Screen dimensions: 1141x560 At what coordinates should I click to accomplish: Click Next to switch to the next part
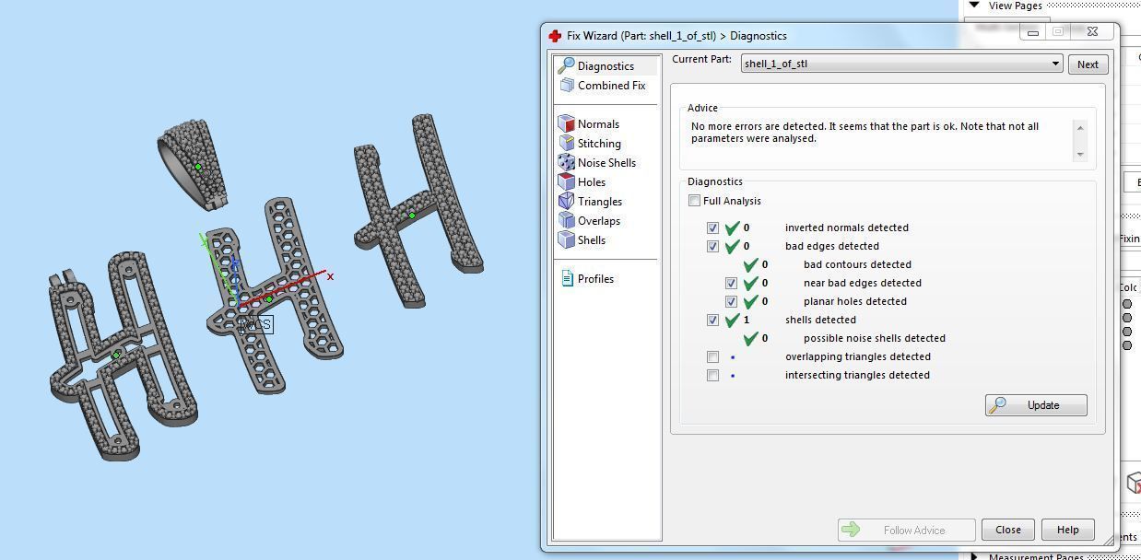point(1088,64)
